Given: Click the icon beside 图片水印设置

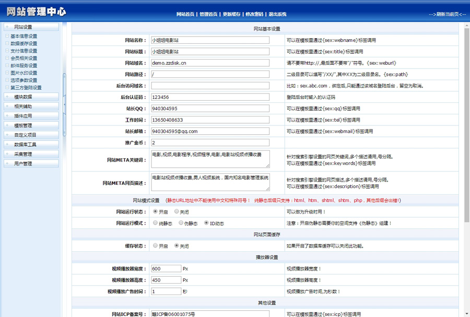Looking at the screenshot, I should pos(7,73).
